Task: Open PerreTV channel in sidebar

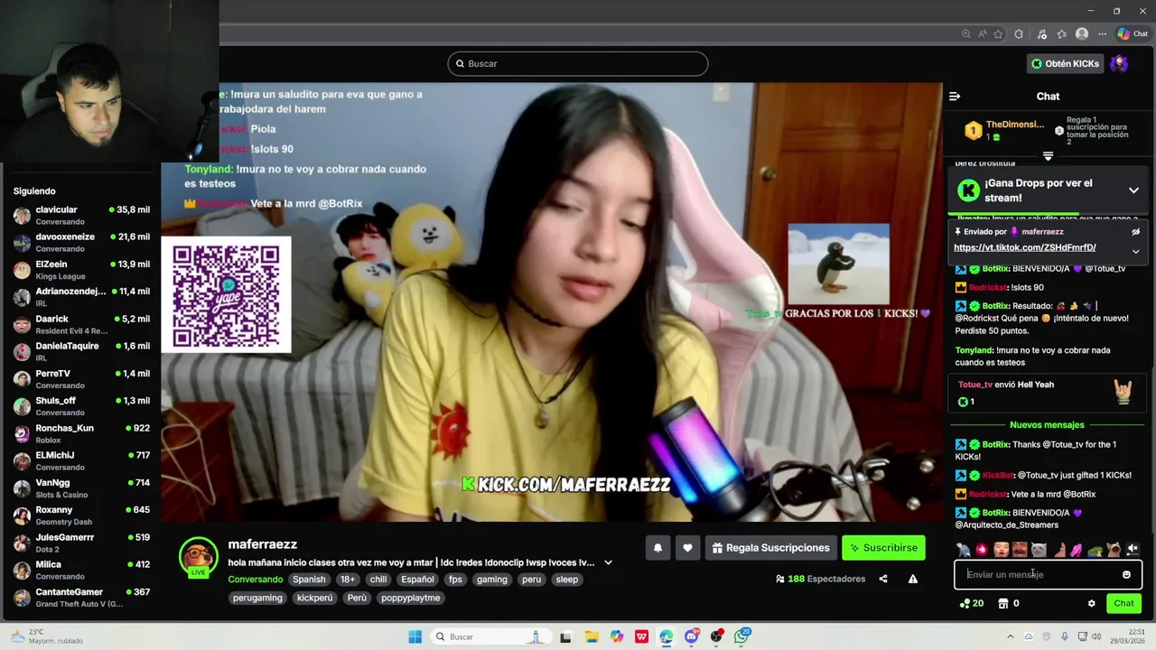Action: 81,378
